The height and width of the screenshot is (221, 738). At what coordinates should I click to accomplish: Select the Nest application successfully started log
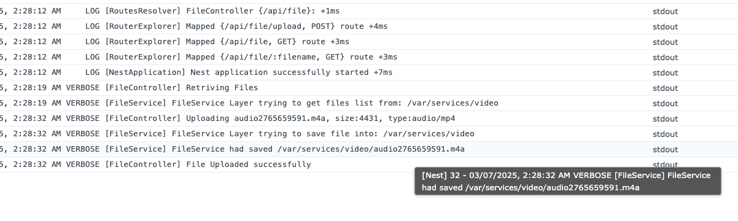click(368, 72)
